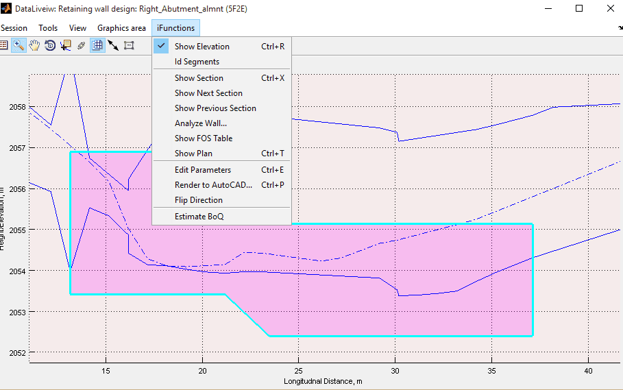The height and width of the screenshot is (390, 623).
Task: Select the Zoom In magnifier tool
Action: click(19, 45)
